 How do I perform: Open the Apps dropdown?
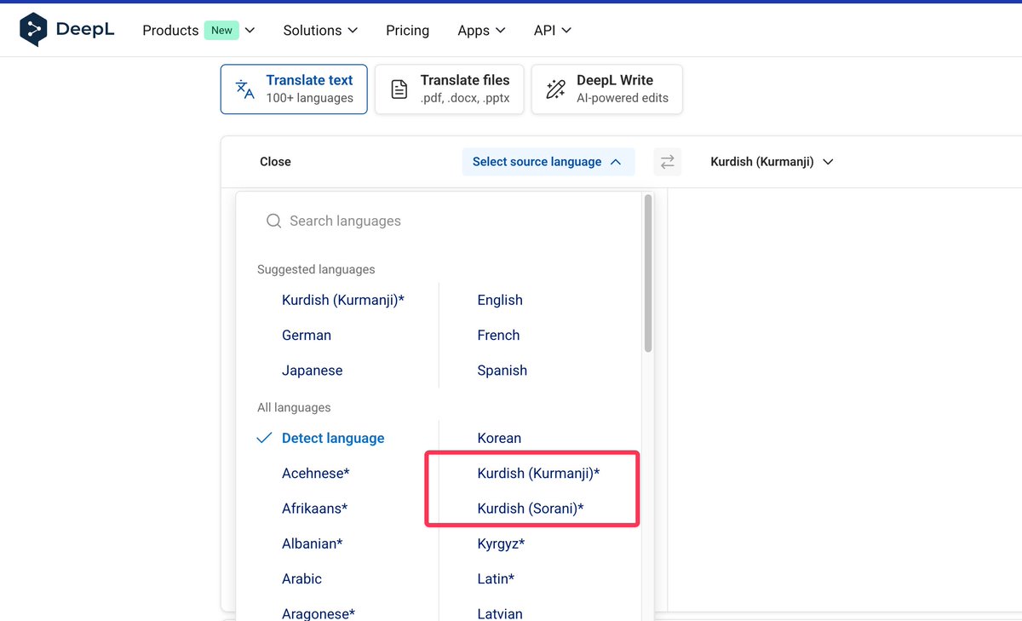tap(481, 30)
